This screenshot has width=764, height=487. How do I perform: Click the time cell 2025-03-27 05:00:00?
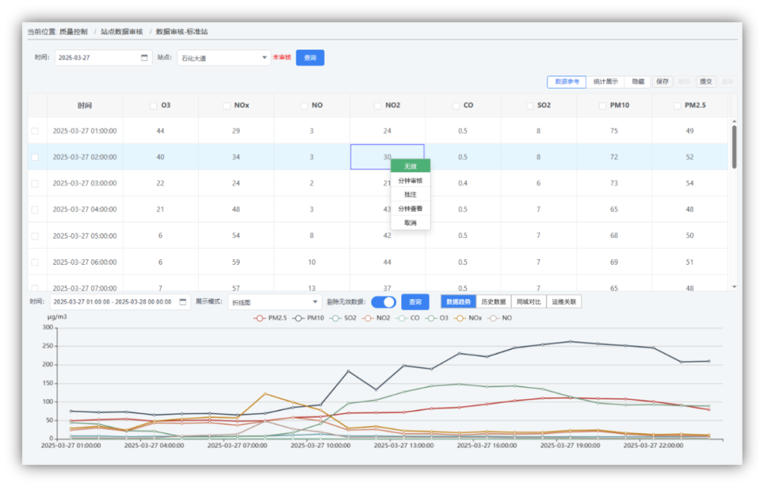[x=85, y=236]
